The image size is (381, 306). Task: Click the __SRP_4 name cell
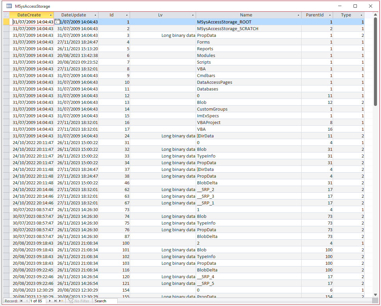click(249, 277)
